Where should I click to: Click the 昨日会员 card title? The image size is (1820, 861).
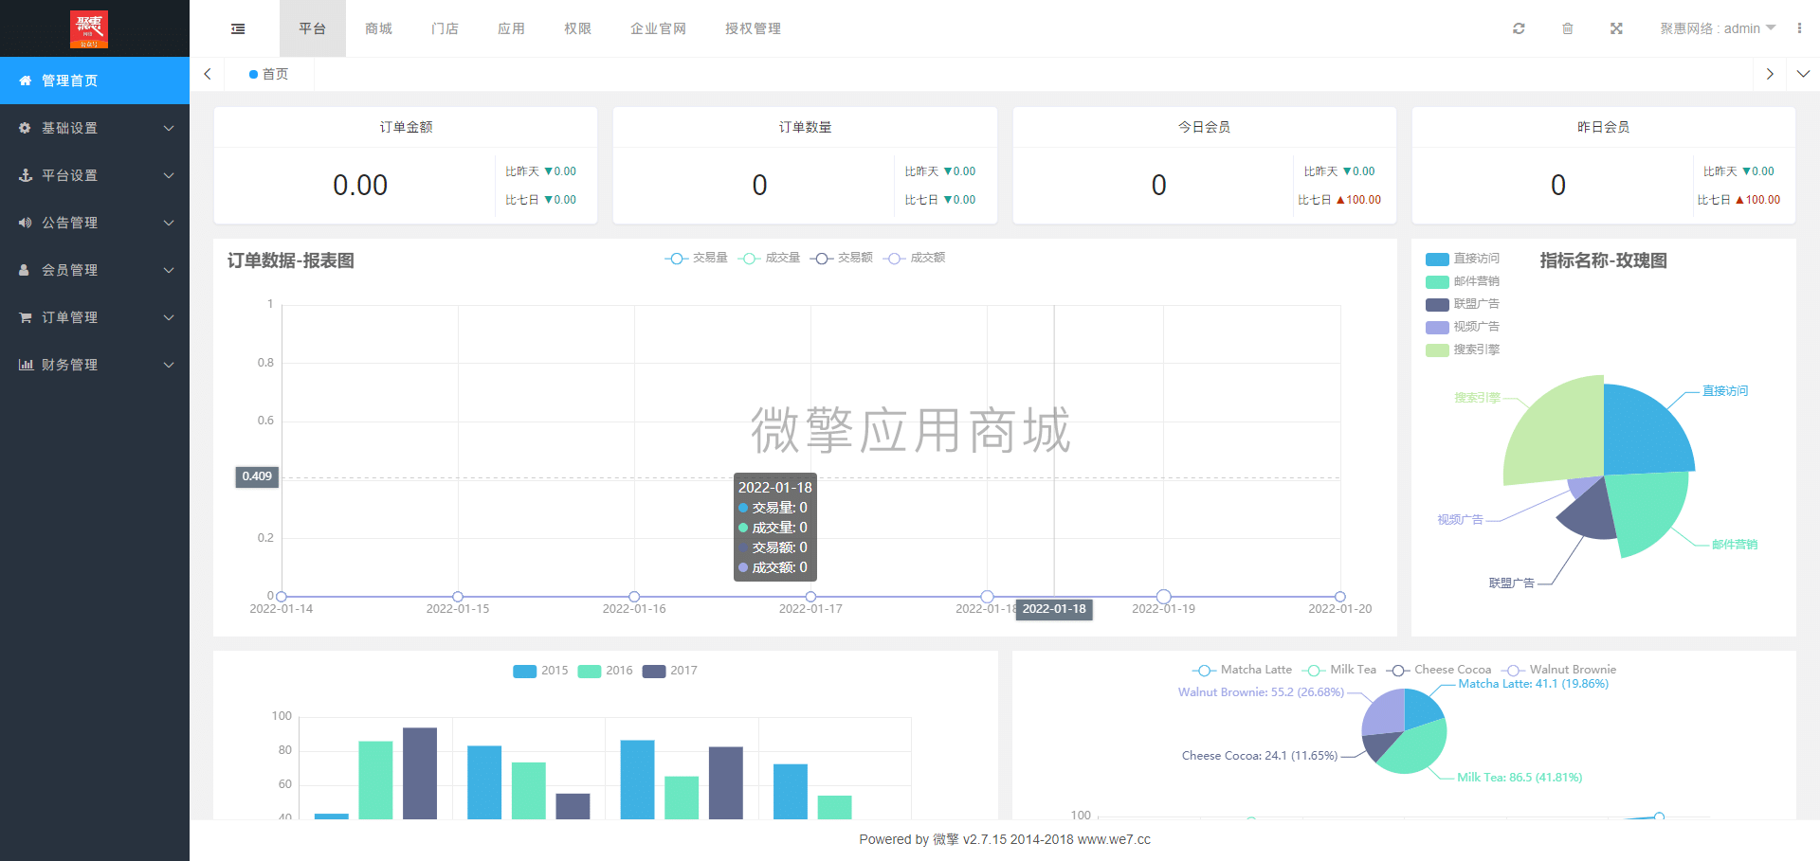[x=1603, y=127]
